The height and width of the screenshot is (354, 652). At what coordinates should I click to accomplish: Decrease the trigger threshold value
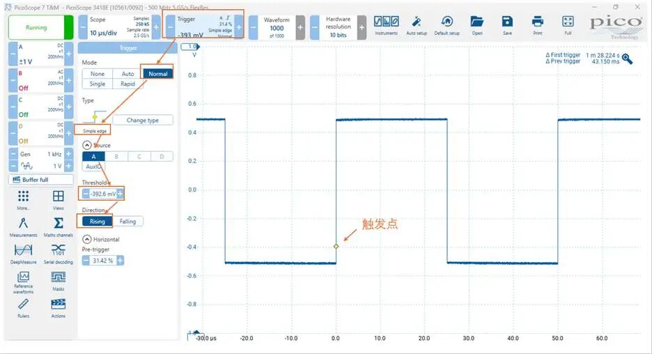pos(86,194)
